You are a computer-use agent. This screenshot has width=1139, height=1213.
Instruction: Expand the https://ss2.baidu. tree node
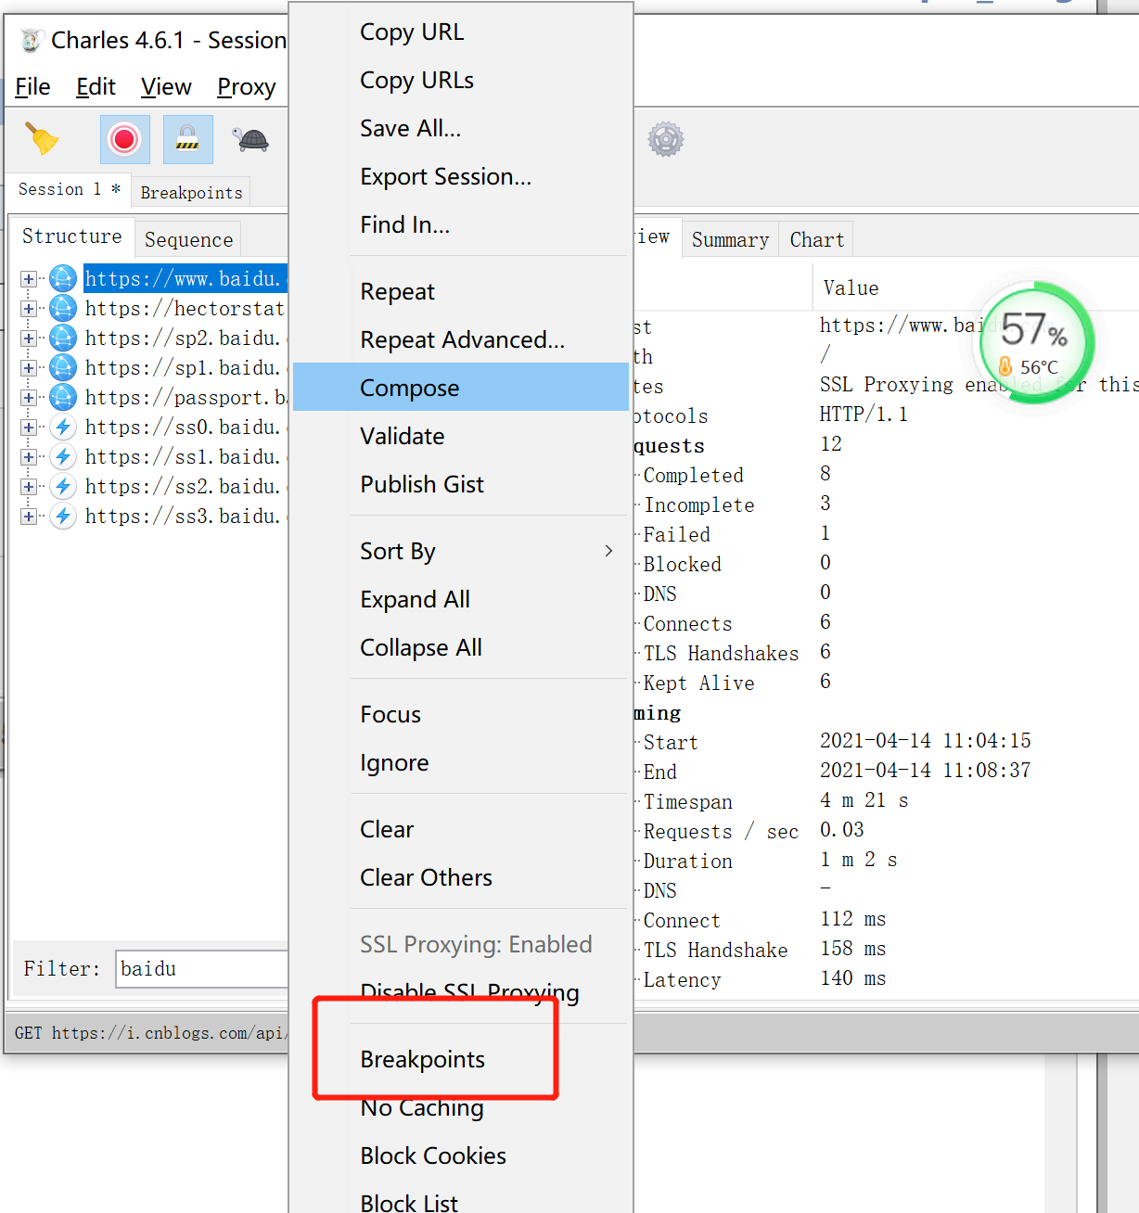coord(29,487)
